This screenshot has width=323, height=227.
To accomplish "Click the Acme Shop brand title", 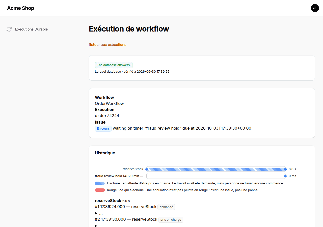I will click(x=21, y=8).
